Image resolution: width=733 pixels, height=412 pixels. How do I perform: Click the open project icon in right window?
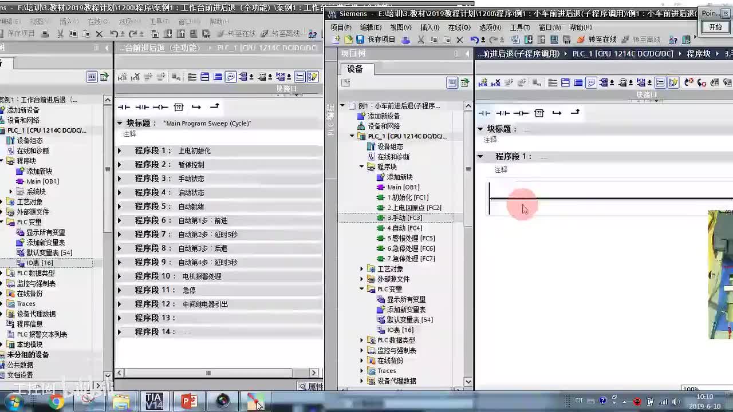pyautogui.click(x=348, y=39)
